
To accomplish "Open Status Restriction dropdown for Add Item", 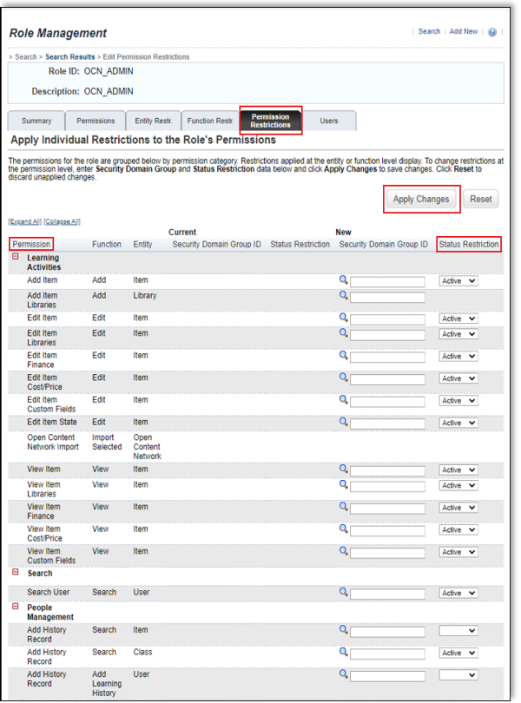I will tap(458, 281).
